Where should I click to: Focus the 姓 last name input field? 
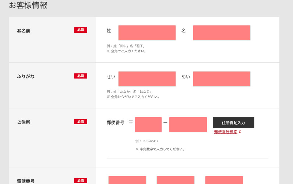tap(147, 33)
